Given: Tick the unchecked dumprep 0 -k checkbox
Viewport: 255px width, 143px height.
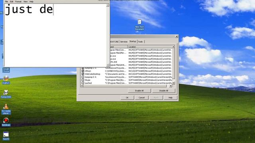Looking at the screenshot, I should pyautogui.click(x=83, y=77).
